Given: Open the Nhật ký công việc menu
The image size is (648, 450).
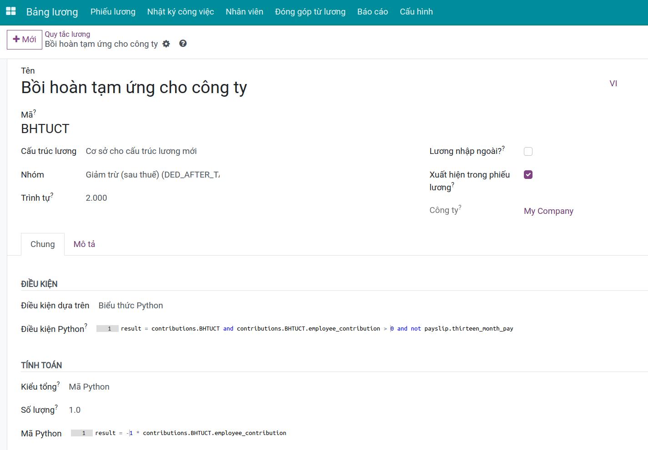Looking at the screenshot, I should (181, 12).
